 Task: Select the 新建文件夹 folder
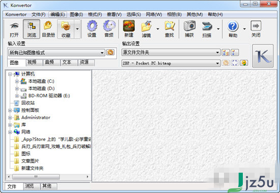pyautogui.click(x=32, y=168)
